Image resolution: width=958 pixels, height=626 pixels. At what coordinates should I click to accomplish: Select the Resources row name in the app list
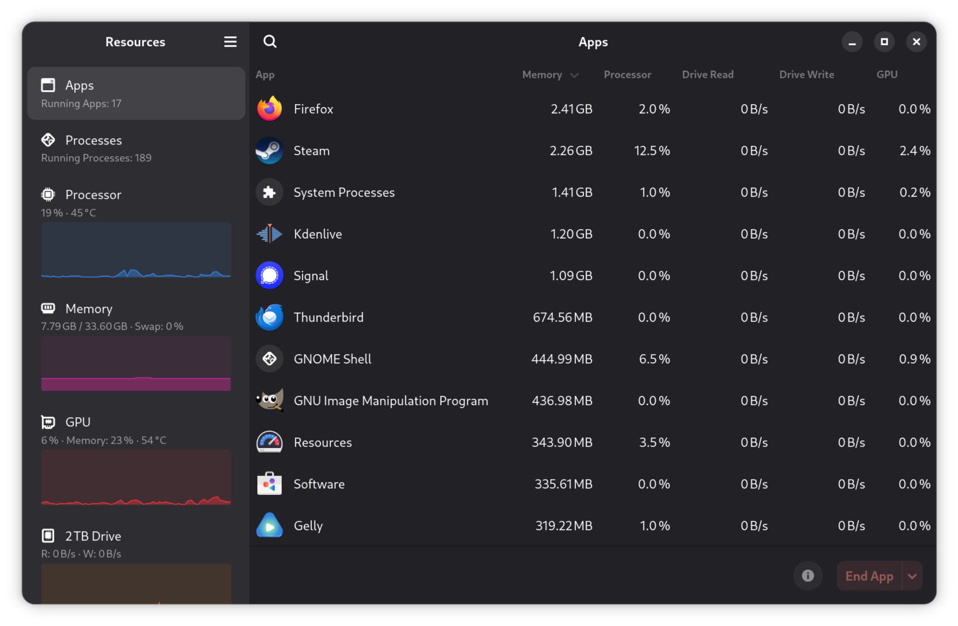point(322,442)
